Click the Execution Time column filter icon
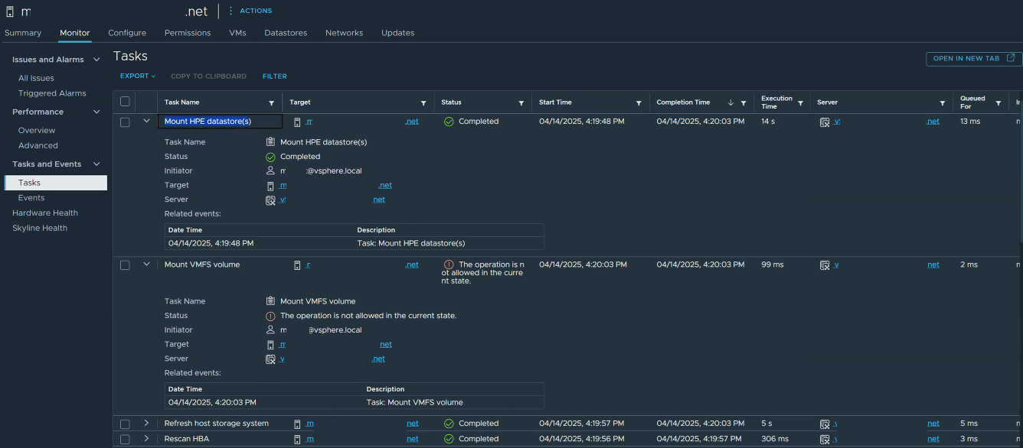Image resolution: width=1023 pixels, height=448 pixels. coord(800,103)
